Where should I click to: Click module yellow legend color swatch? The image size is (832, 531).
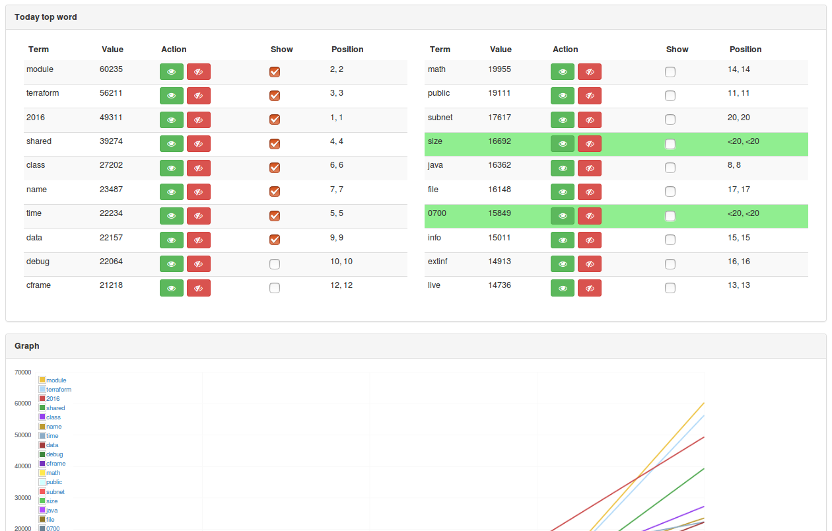click(x=42, y=380)
